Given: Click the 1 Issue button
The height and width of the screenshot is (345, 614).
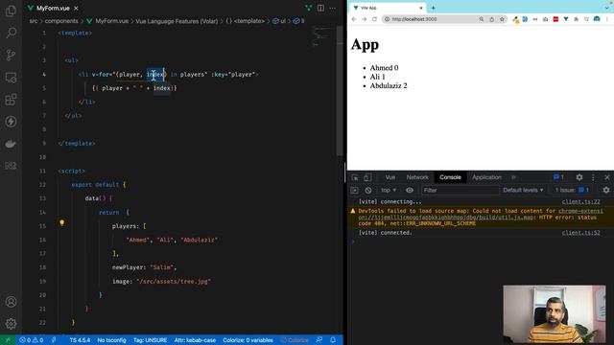Looking at the screenshot, I should click(x=572, y=190).
